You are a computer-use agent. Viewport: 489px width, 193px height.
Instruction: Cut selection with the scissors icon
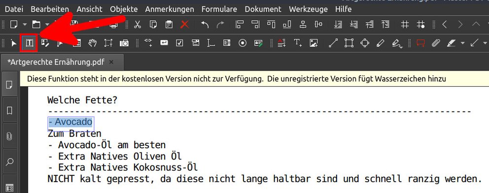coord(137,24)
